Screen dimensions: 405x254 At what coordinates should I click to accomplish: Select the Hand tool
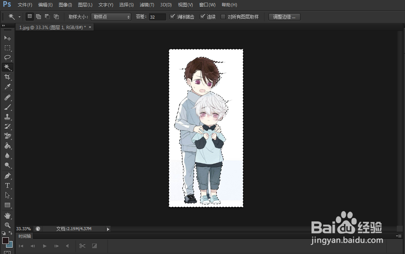[x=7, y=215]
